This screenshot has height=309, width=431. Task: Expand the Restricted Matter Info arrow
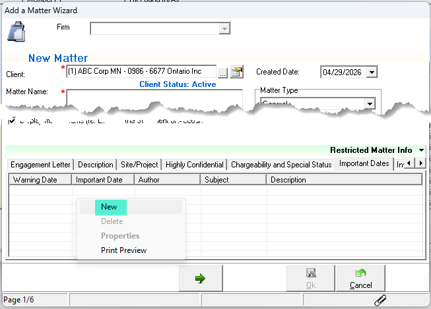pos(421,150)
